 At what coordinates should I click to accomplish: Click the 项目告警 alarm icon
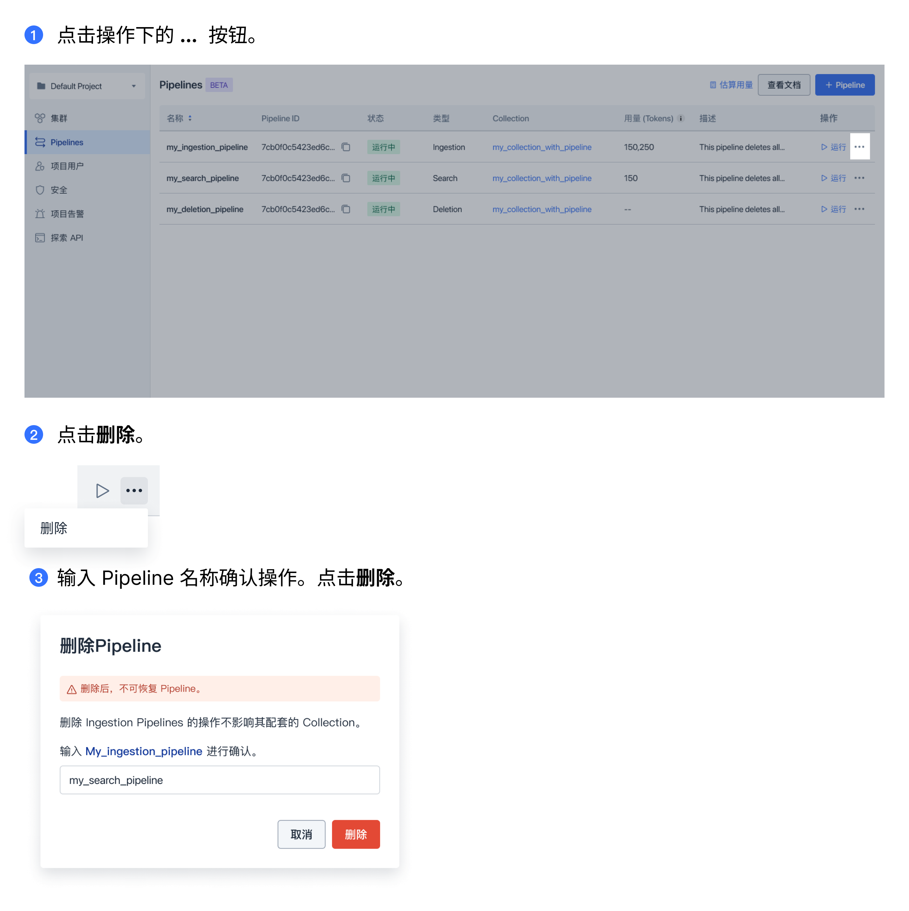(40, 214)
